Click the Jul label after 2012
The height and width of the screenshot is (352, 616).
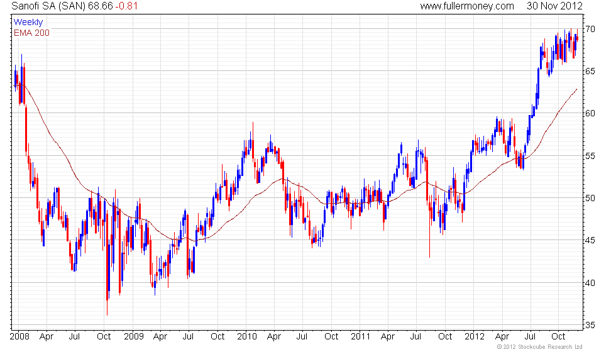[x=530, y=336]
